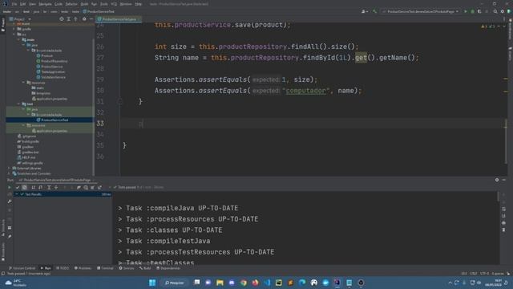Viewport: 513px width, 289px height.
Task: Open Problems tool window tab
Action: click(x=83, y=268)
